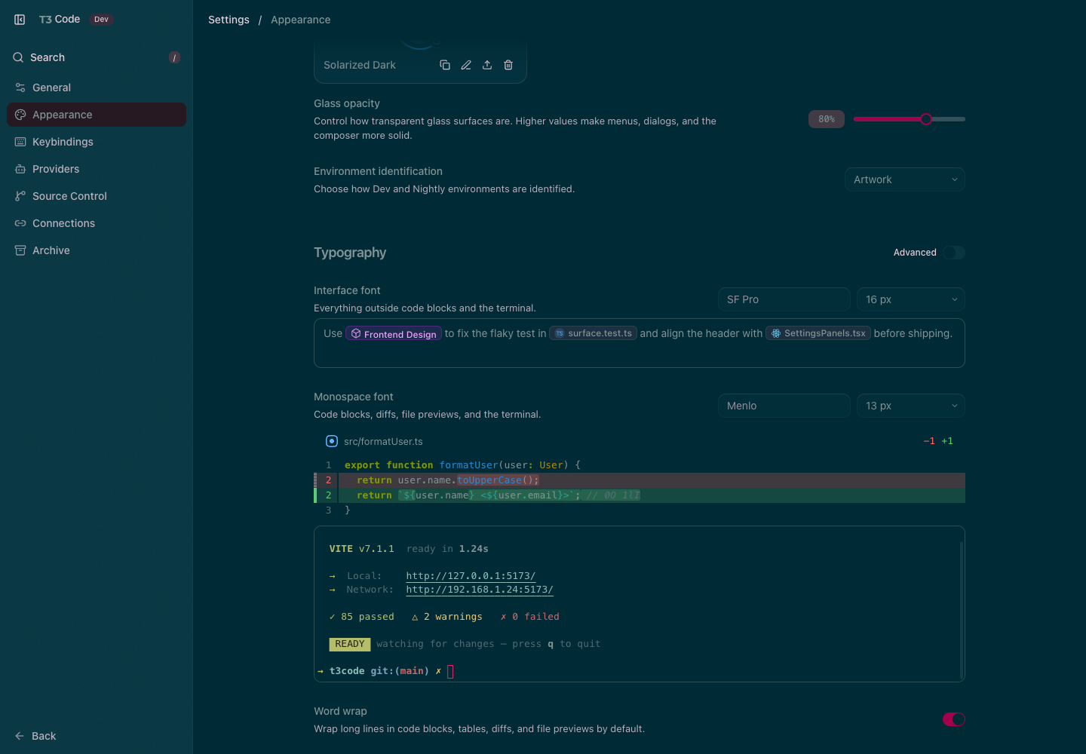Image resolution: width=1086 pixels, height=754 pixels.
Task: Click the READY status label in terminal
Action: tap(350, 644)
